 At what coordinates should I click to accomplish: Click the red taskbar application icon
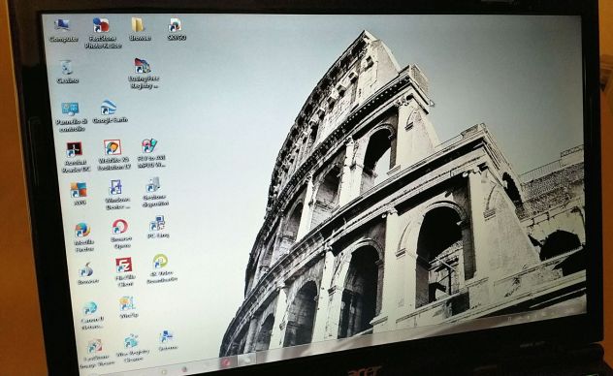point(226,362)
